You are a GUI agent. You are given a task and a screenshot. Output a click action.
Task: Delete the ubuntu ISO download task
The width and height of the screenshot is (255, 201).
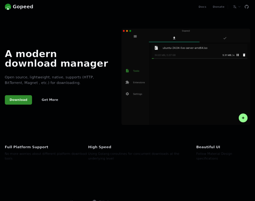[244, 55]
